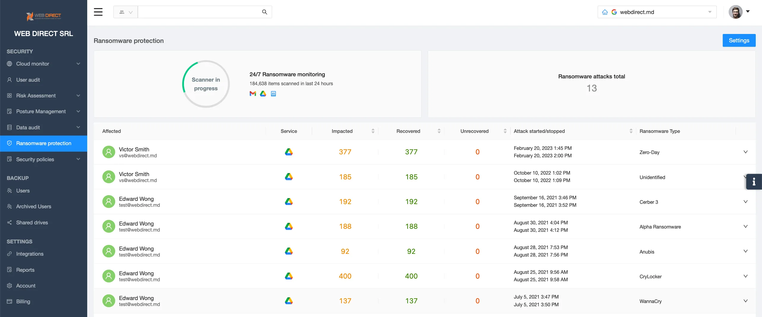
Task: Click Drive icon in Zero-Day attack row
Action: 288,152
